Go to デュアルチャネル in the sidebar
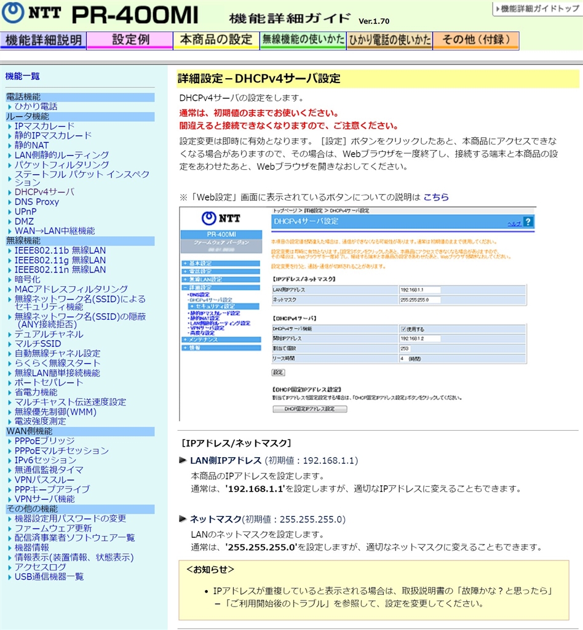 coord(49,334)
